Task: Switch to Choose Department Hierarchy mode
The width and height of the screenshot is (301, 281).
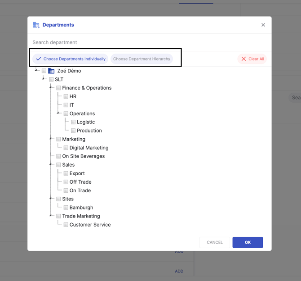Action: 142,59
